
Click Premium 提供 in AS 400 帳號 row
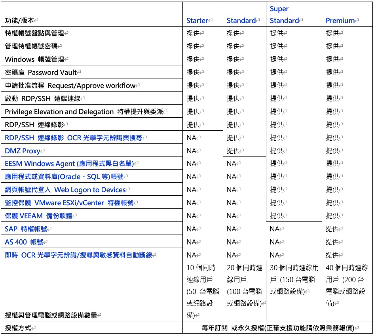[x=332, y=242]
